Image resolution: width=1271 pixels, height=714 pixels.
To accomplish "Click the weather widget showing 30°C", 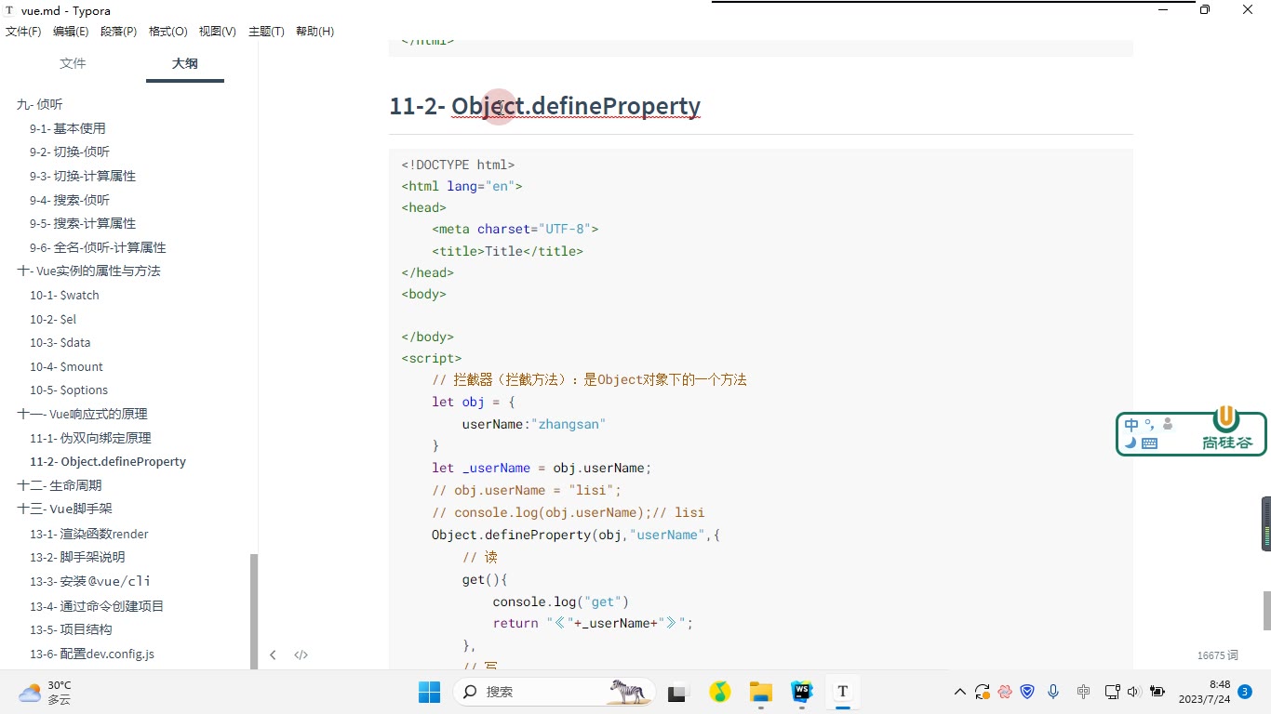I will click(x=46, y=692).
